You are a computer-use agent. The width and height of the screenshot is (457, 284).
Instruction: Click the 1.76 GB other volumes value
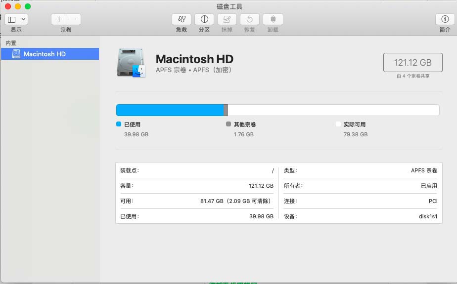click(244, 134)
